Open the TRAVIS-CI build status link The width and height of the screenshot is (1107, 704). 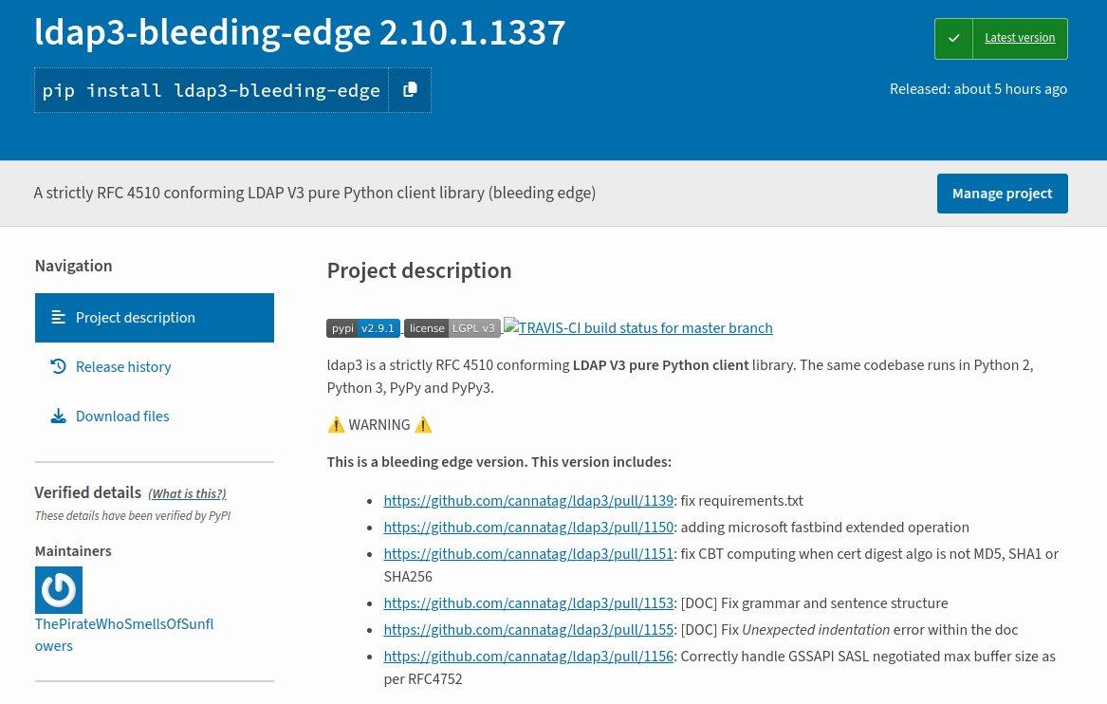pos(638,327)
